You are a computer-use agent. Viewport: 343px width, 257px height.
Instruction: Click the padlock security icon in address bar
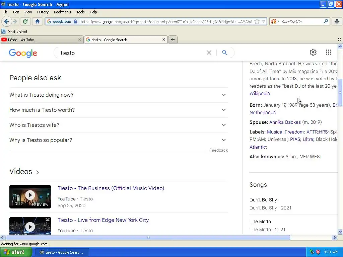[75, 21]
